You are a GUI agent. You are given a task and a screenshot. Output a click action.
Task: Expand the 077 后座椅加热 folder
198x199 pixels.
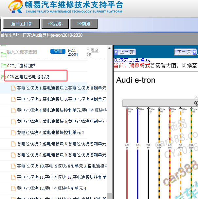click(22, 66)
